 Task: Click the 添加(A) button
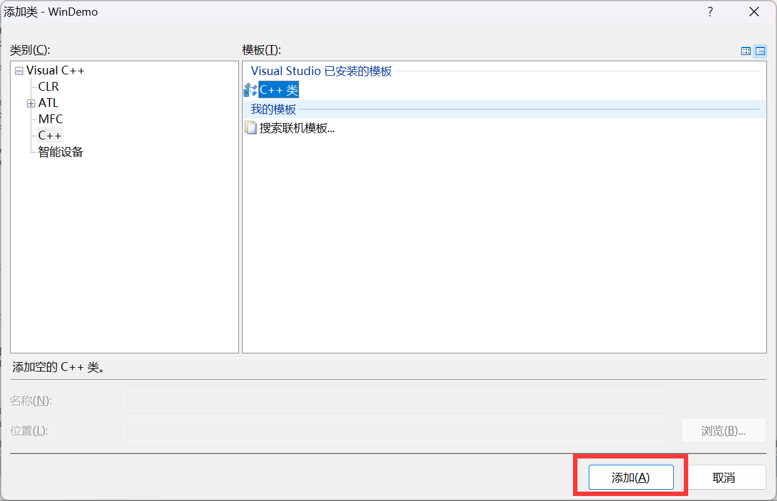click(631, 477)
